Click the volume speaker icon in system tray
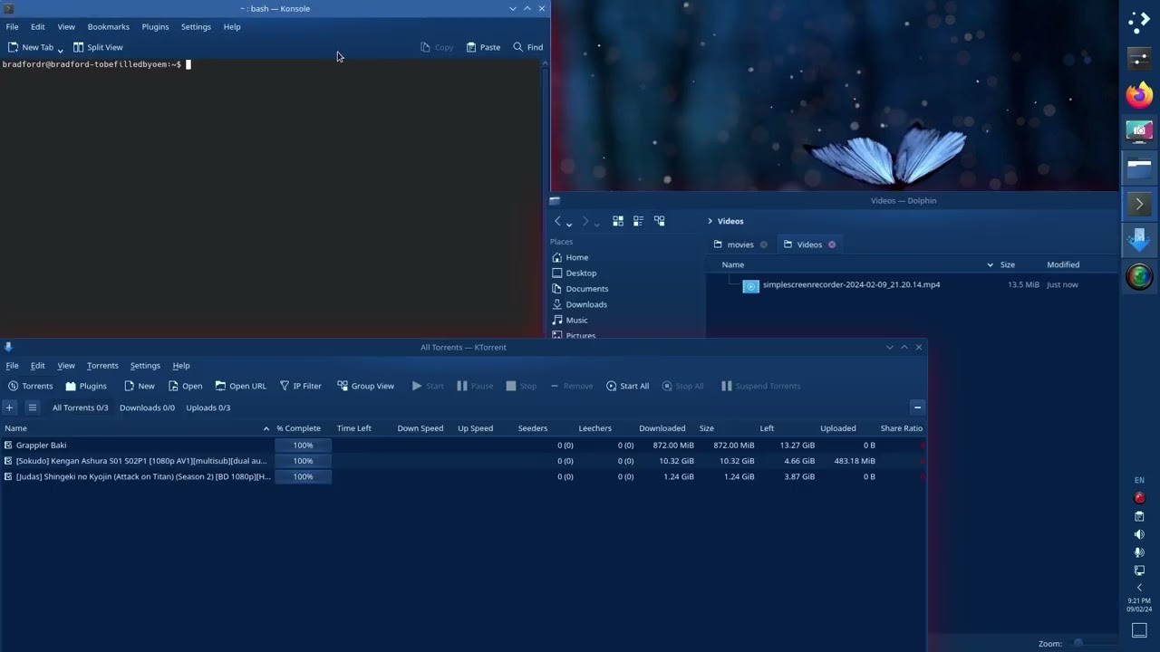1160x652 pixels. pos(1139,534)
